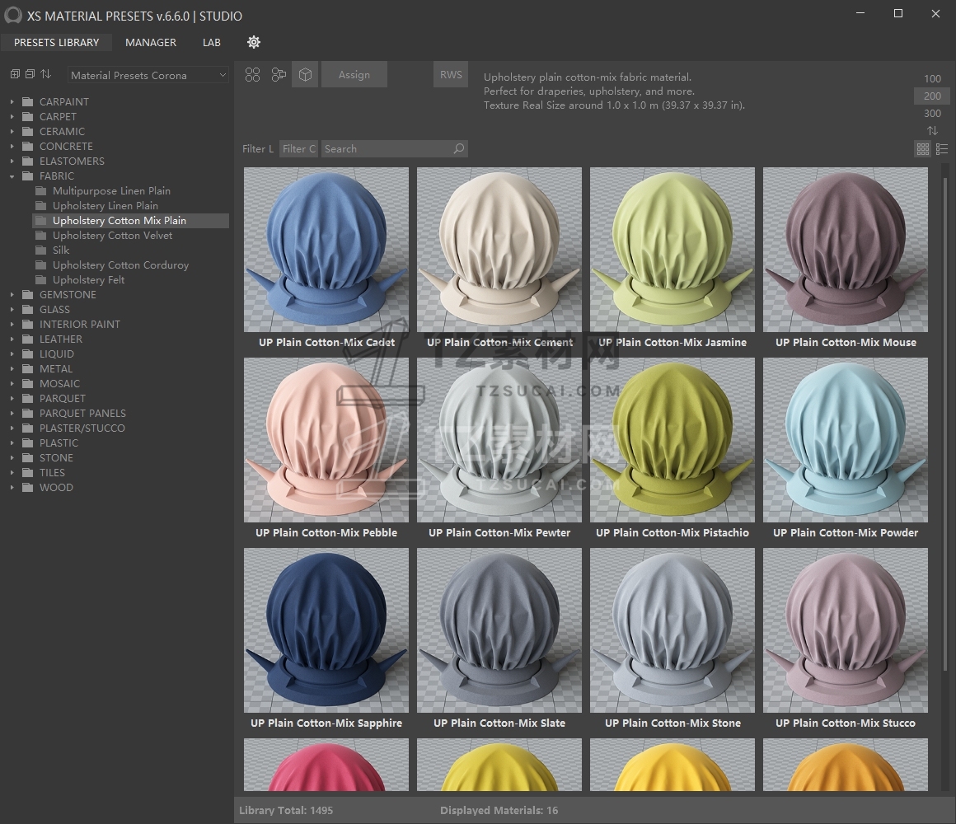This screenshot has width=956, height=824.
Task: Click the WOOD folder icon
Action: click(27, 487)
